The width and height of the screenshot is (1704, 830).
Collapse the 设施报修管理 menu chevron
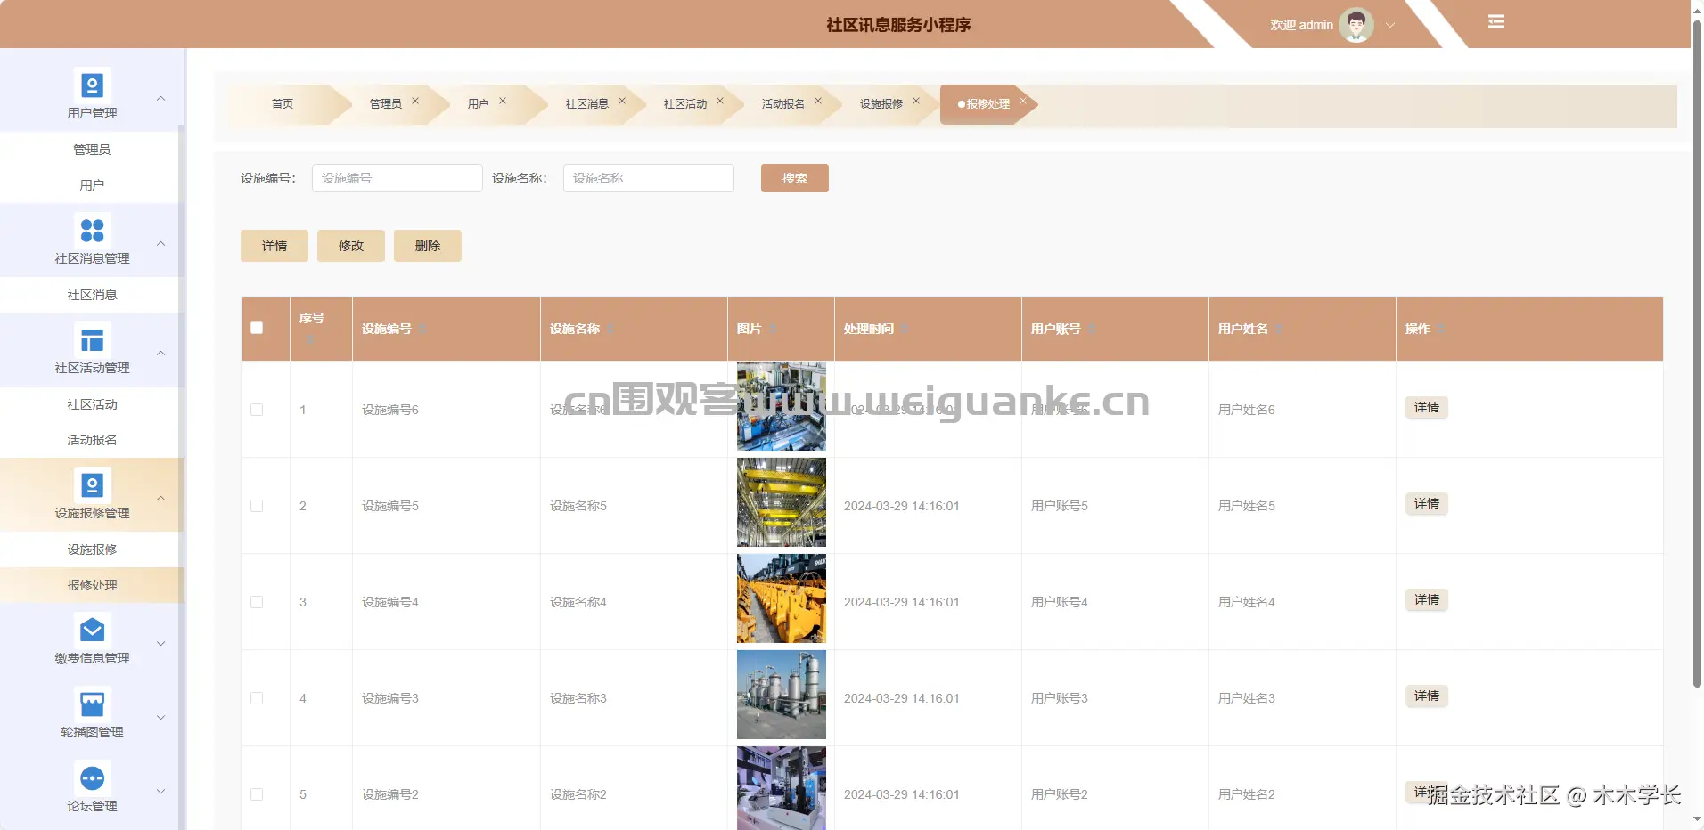(x=161, y=498)
